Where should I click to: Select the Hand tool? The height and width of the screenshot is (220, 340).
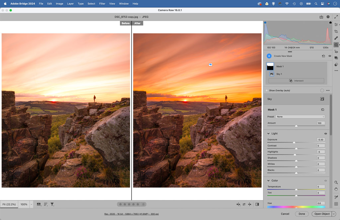pos(336,189)
